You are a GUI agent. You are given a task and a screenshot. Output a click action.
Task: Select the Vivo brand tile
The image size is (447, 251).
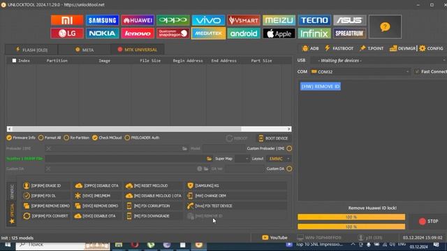(x=208, y=20)
